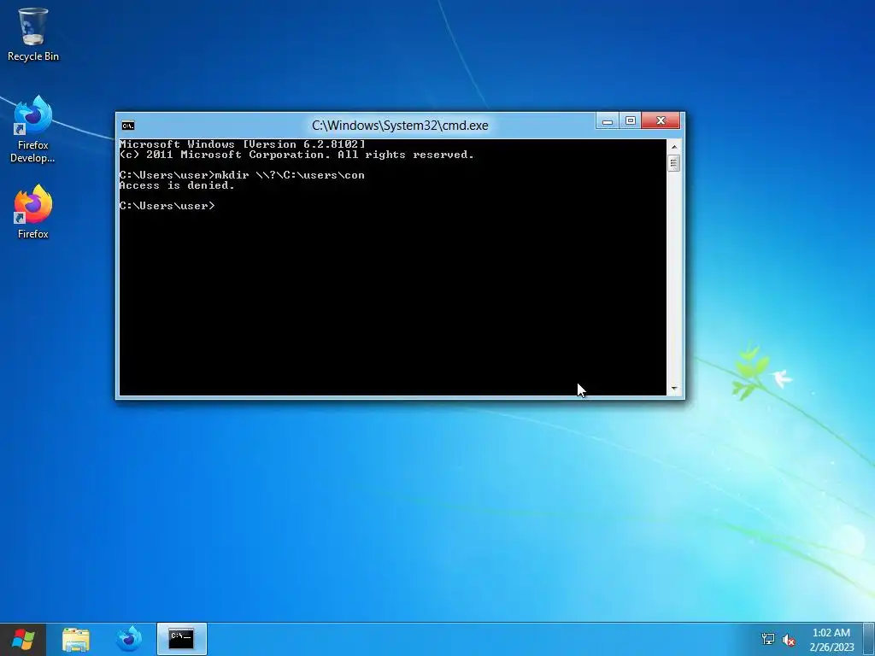The width and height of the screenshot is (875, 656).
Task: Click the console scrollbar down arrow
Action: point(673,389)
